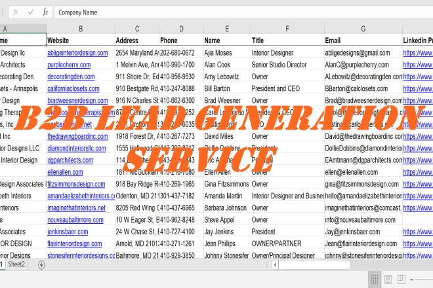The image size is (433, 288).
Task: Open the imaginethatinteriors.net link
Action: pos(77,207)
